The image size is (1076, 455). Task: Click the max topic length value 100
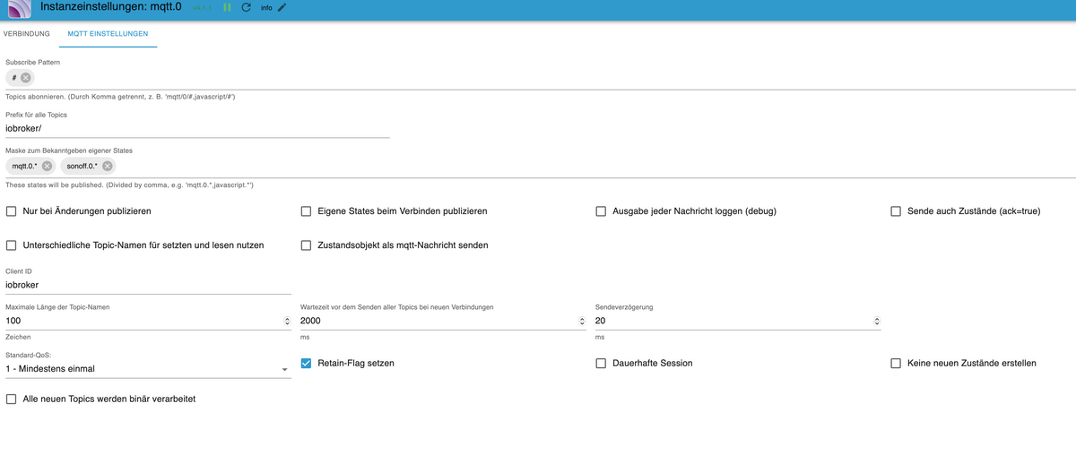point(13,321)
